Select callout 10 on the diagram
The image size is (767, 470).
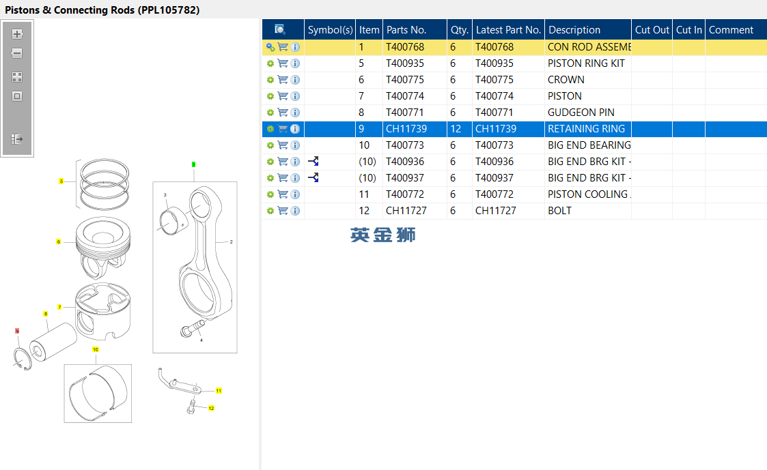tap(96, 349)
